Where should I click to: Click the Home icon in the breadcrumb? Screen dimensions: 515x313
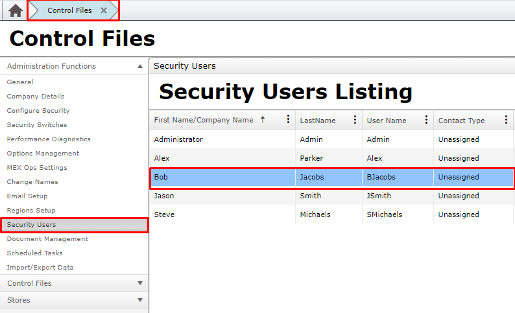(x=16, y=11)
